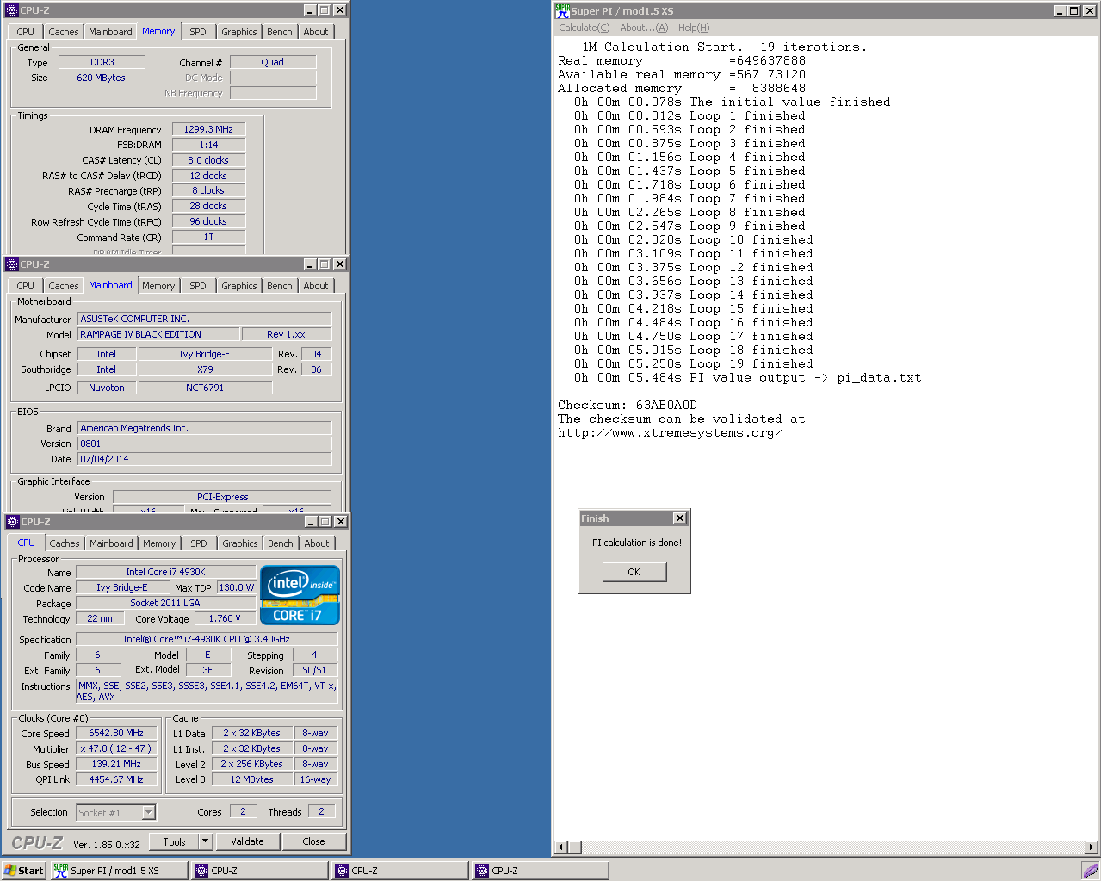
Task: Click the http://www.xtremesystems.org/ text
Action: click(670, 432)
